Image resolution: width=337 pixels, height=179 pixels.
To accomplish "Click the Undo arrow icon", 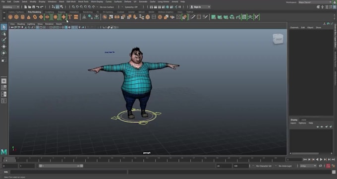I will (38, 7).
